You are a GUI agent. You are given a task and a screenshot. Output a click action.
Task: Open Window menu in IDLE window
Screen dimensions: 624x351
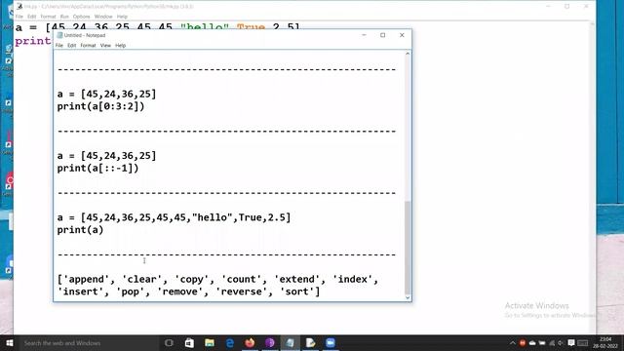[x=103, y=17]
